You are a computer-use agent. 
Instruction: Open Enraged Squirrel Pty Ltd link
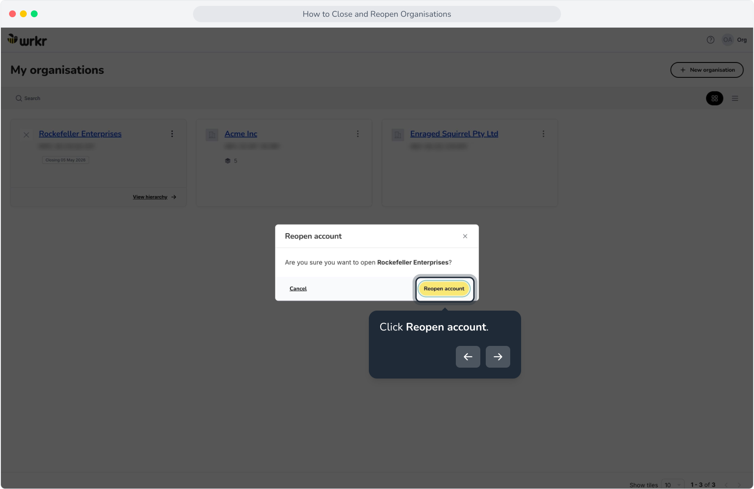click(454, 134)
